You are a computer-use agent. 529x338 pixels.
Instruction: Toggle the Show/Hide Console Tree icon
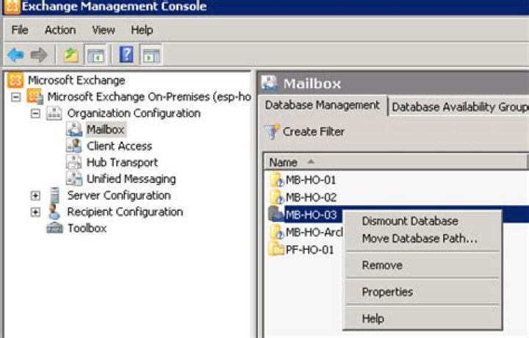[94, 54]
